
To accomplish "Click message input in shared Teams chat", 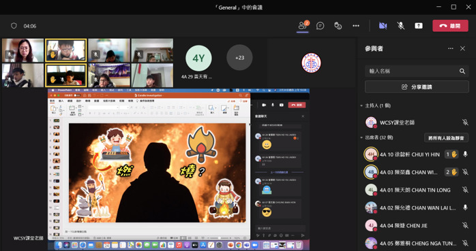I will (280, 229).
